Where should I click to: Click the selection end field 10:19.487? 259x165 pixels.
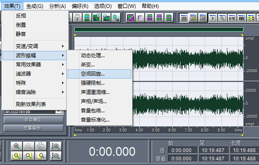pyautogui.click(x=214, y=150)
